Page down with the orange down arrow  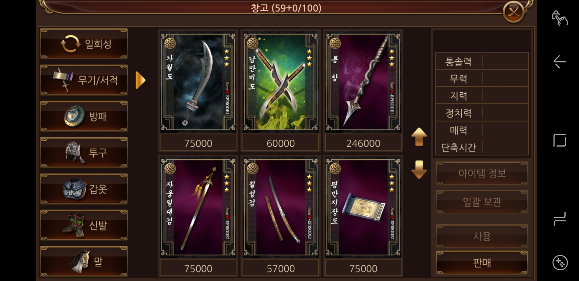pyautogui.click(x=419, y=170)
